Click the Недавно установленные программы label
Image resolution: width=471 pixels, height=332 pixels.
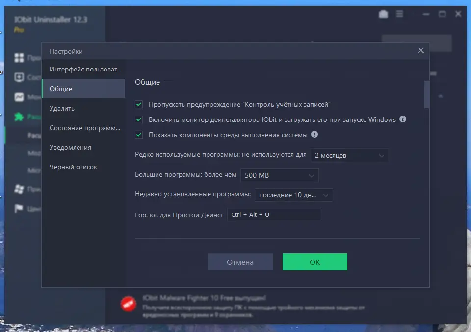[x=193, y=194]
